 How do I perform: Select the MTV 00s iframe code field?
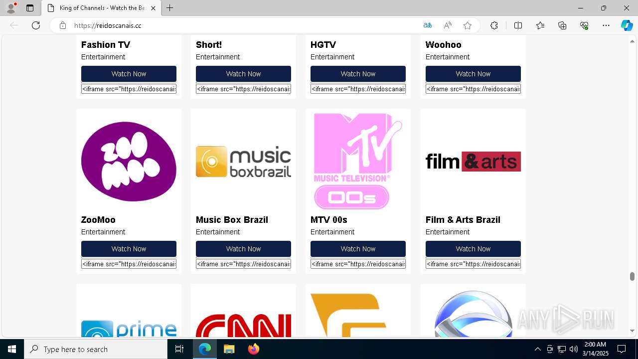358,264
